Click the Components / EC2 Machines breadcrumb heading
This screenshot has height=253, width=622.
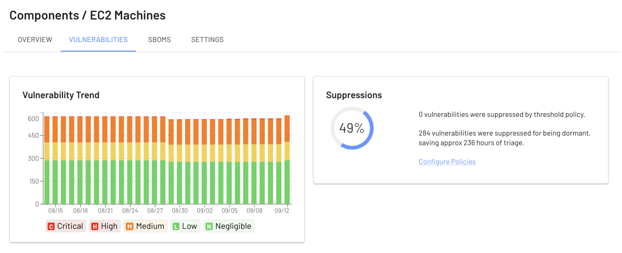click(x=88, y=15)
